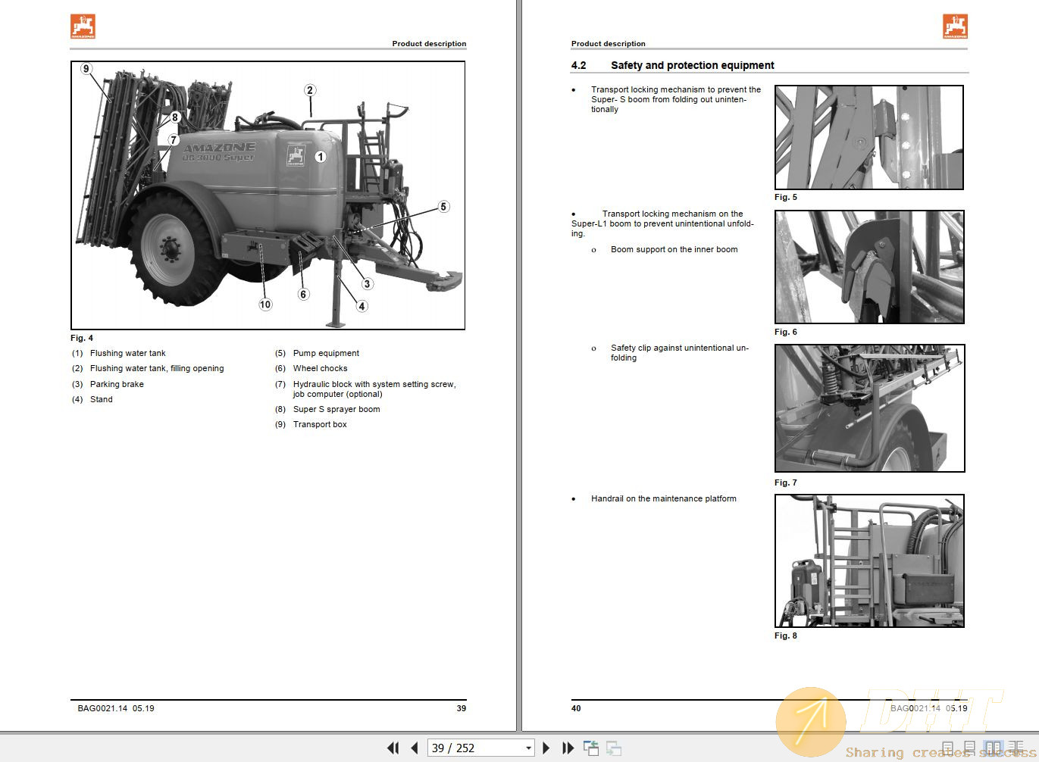1039x762 pixels.
Task: Go to the first page
Action: tap(393, 748)
